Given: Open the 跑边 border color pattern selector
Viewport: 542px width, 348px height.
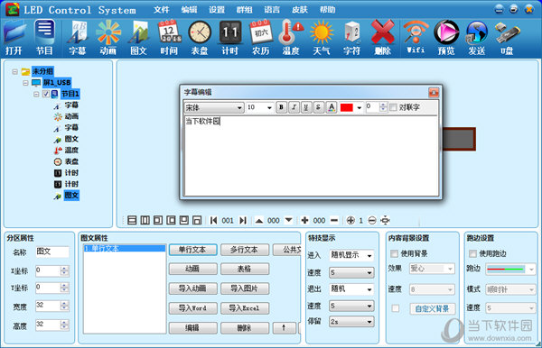Looking at the screenshot, I should [510, 269].
